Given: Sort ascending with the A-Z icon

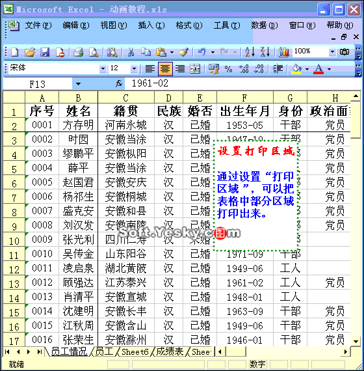Looking at the screenshot, I should click(250, 52).
